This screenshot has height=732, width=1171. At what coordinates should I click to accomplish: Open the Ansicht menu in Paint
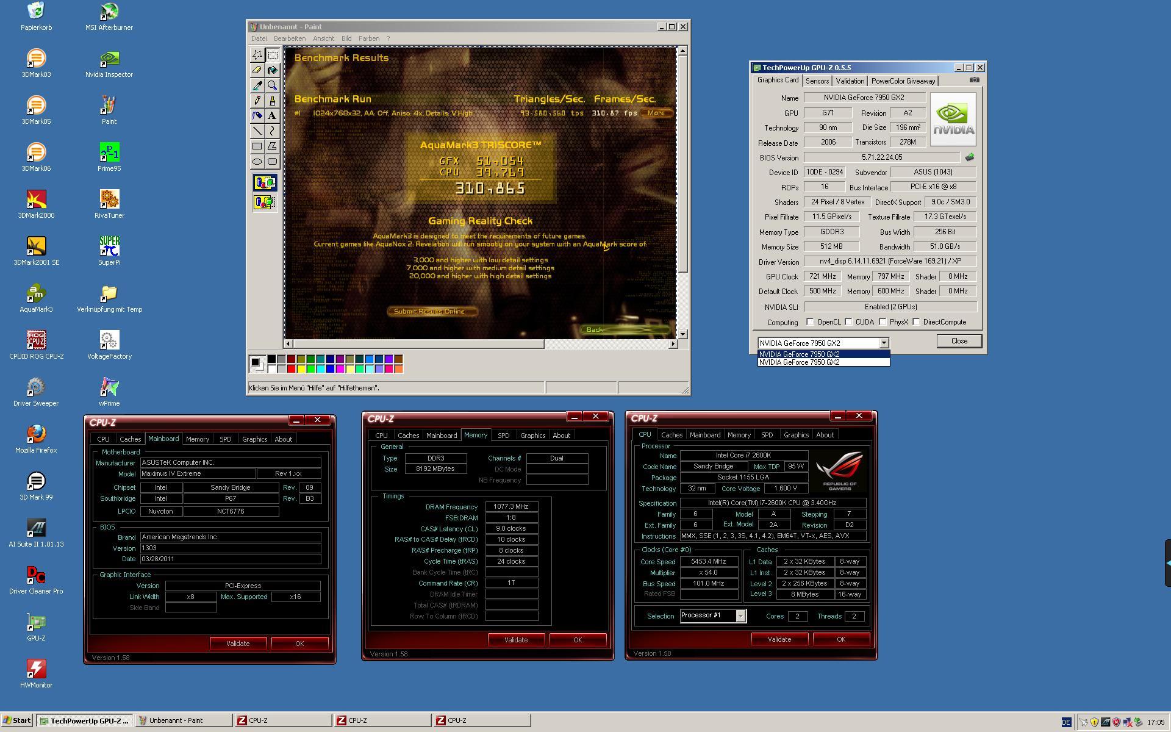tap(323, 38)
